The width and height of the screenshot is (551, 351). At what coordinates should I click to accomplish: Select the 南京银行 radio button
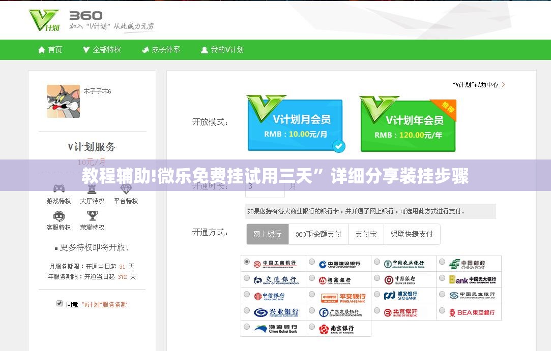[x=312, y=327]
